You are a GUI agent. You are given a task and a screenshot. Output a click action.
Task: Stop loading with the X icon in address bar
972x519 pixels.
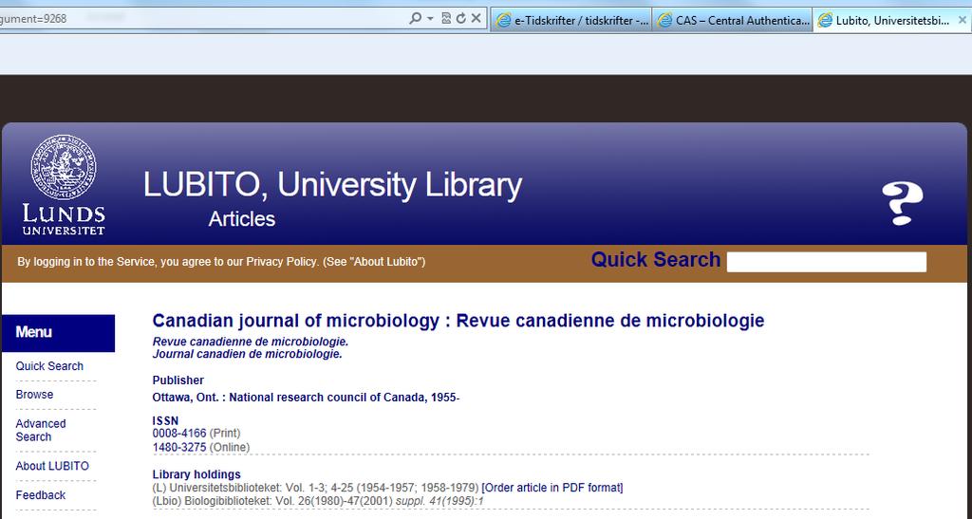pyautogui.click(x=477, y=19)
